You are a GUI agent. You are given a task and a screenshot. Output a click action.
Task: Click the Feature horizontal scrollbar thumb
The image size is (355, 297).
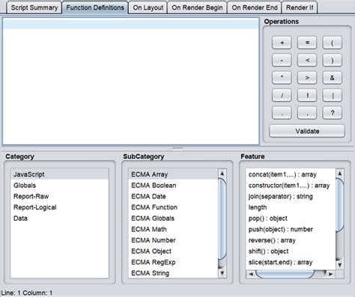coord(285,274)
